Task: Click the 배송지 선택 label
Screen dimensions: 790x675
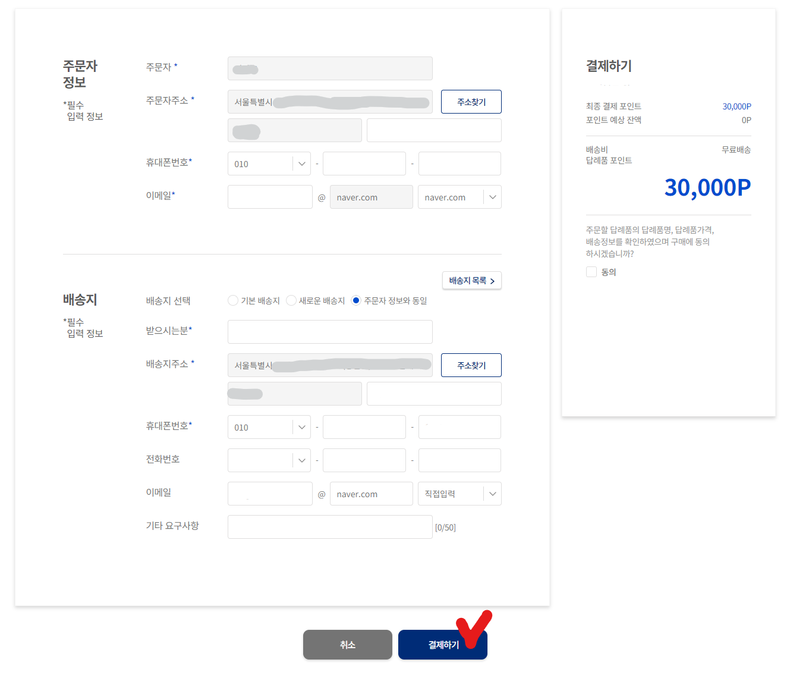Action: pos(168,301)
